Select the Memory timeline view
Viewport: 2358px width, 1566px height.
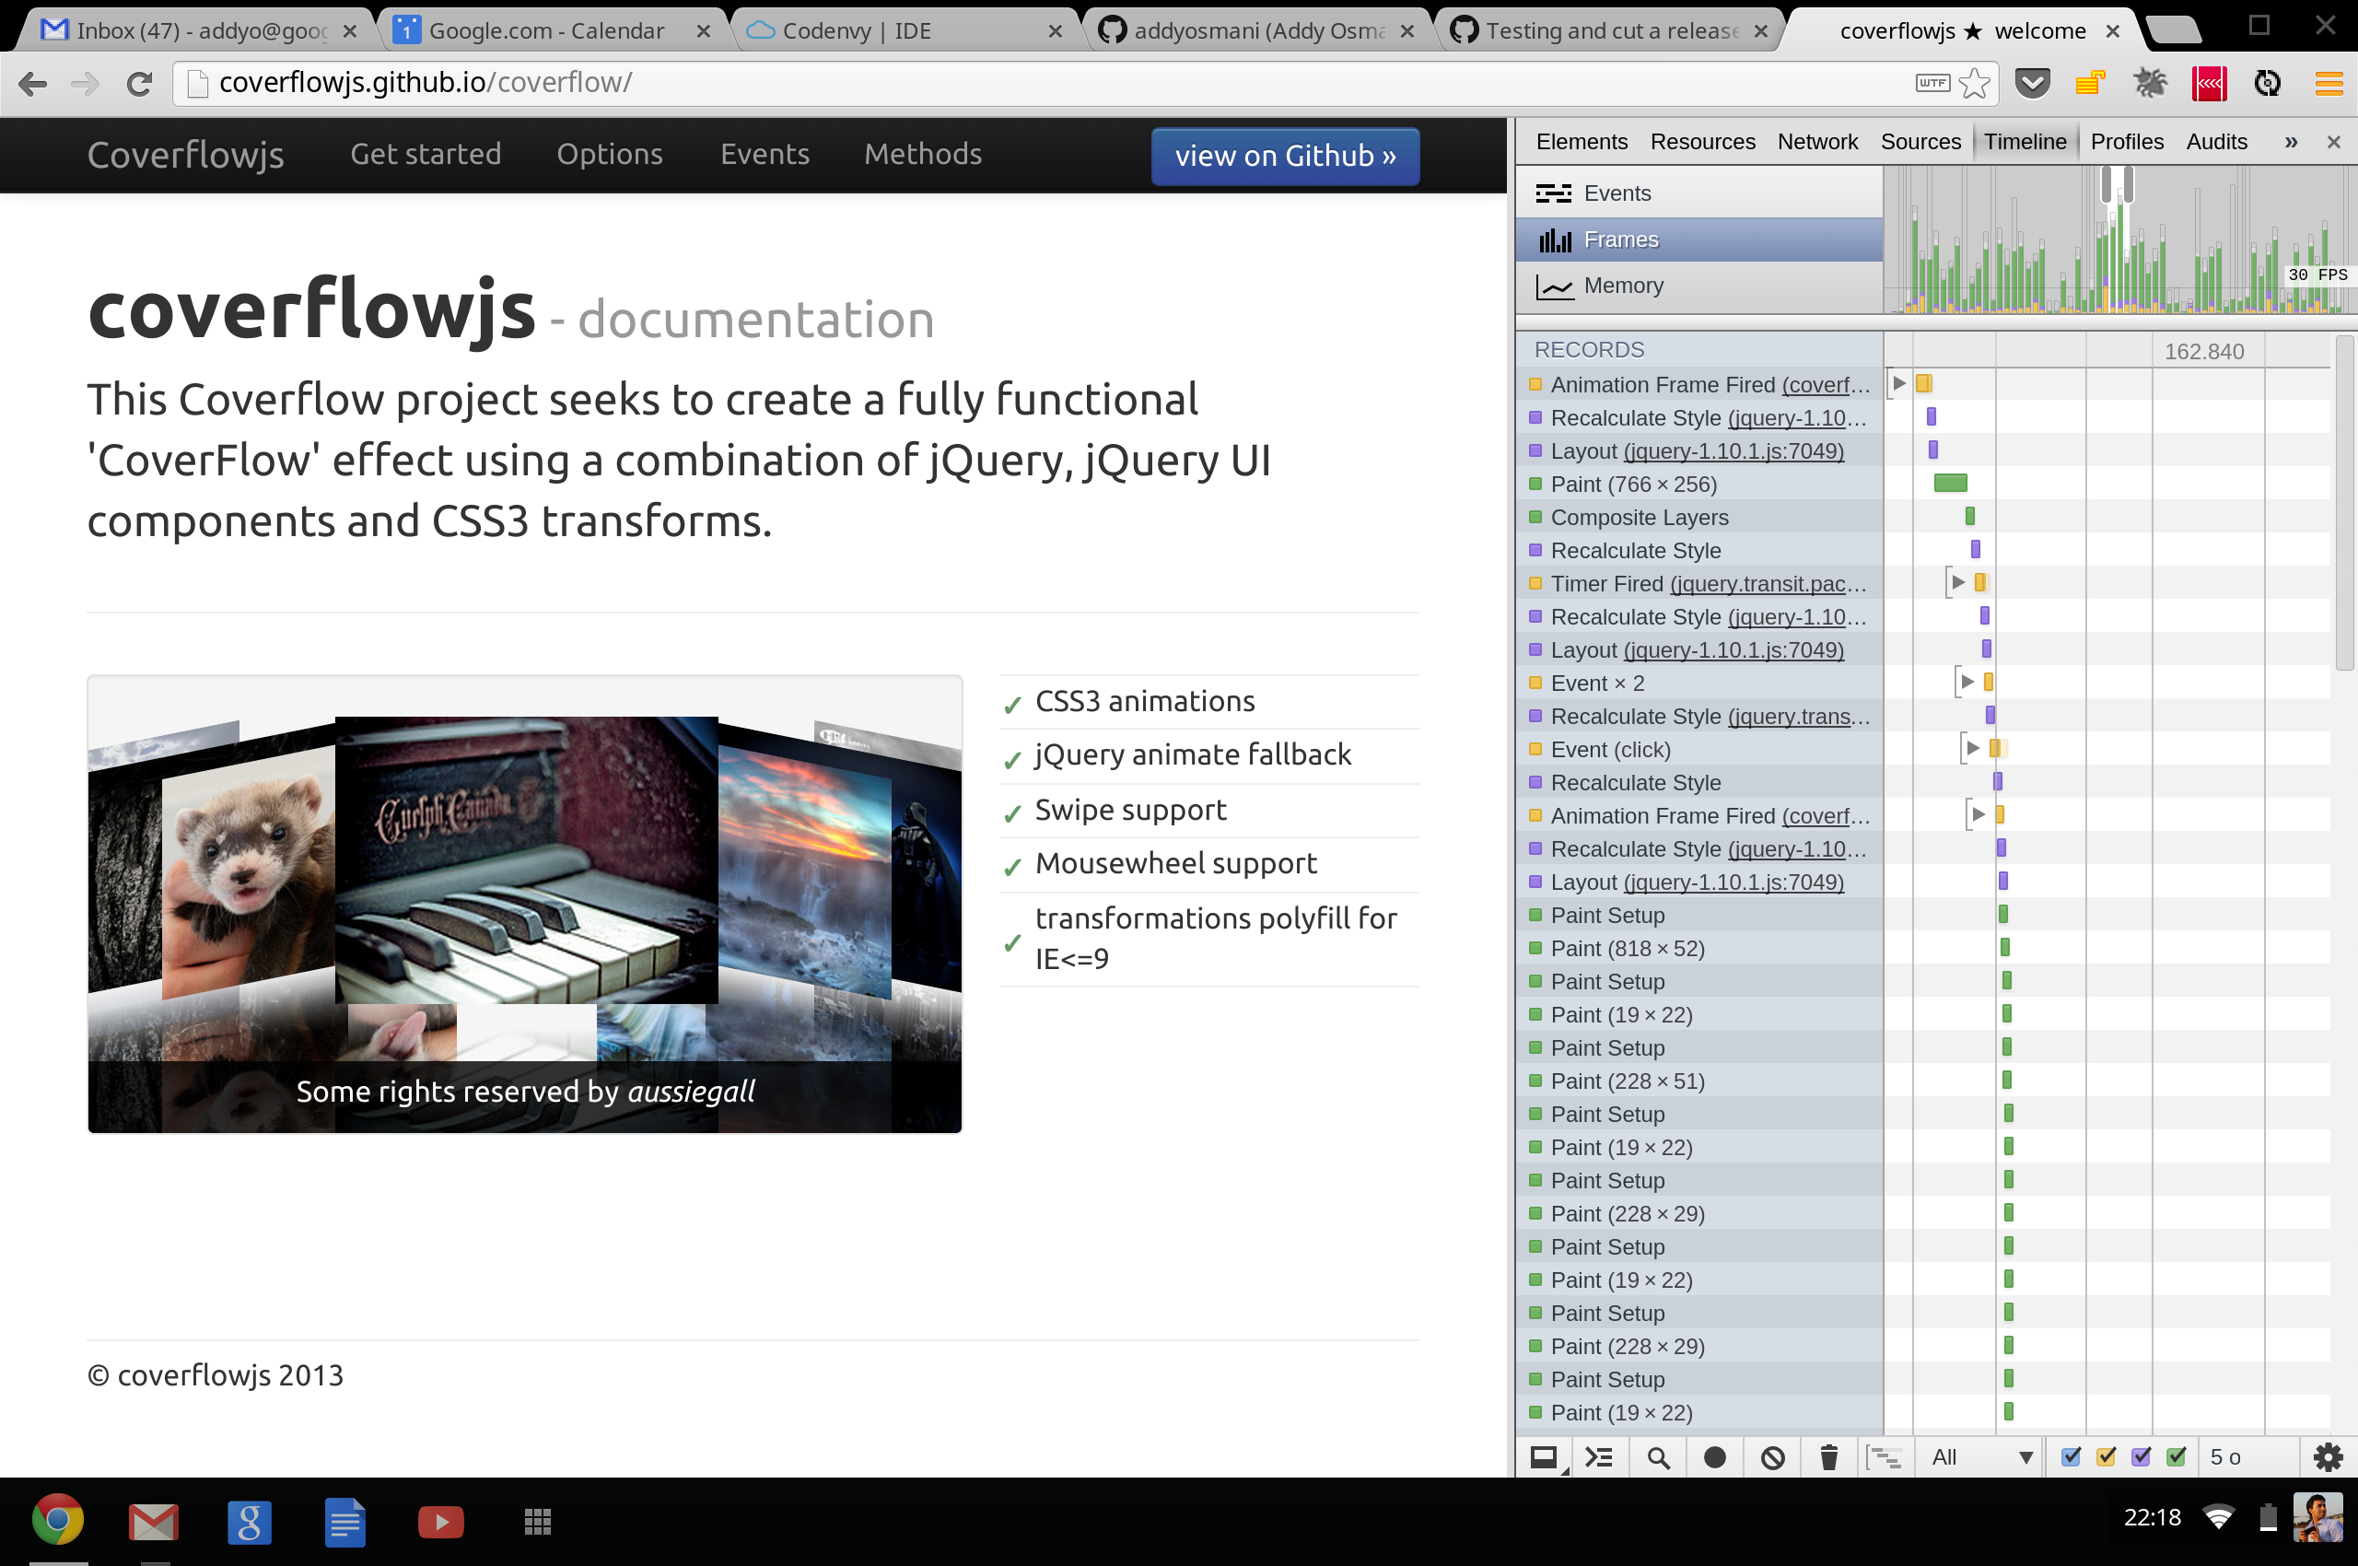tap(1698, 286)
